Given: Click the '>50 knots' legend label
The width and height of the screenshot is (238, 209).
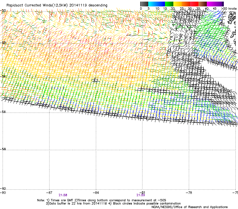Looking at the screenshot, I should [229, 9].
